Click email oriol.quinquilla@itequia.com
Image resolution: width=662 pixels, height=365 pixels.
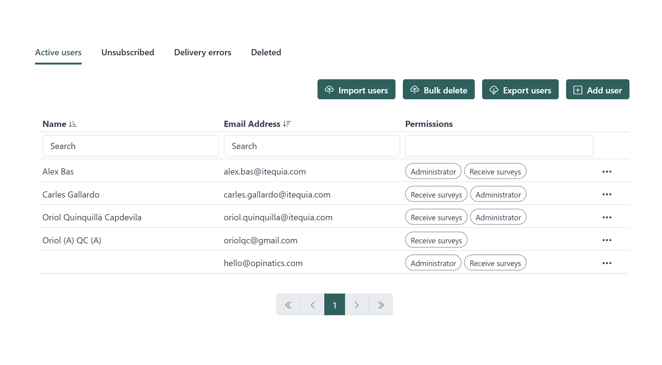(278, 217)
